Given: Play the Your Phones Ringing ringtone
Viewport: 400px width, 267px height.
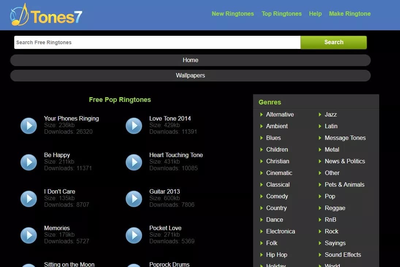Looking at the screenshot, I should (28, 126).
